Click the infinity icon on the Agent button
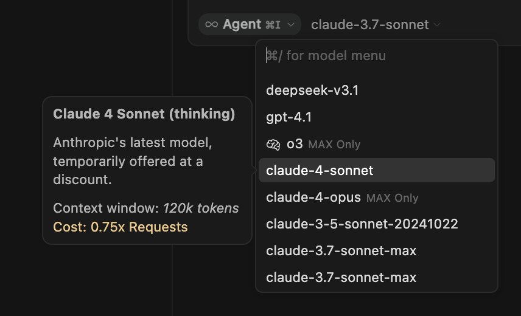The height and width of the screenshot is (316, 521). tap(211, 24)
